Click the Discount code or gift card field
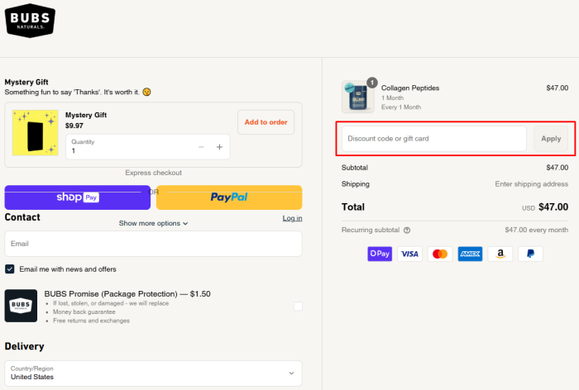This screenshot has width=579, height=390. 434,139
